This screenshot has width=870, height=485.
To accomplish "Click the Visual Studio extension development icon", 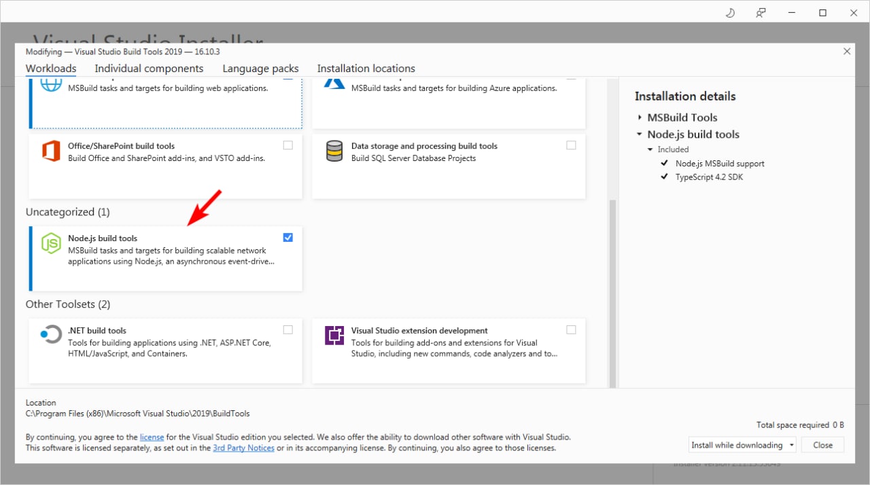I will click(x=334, y=336).
